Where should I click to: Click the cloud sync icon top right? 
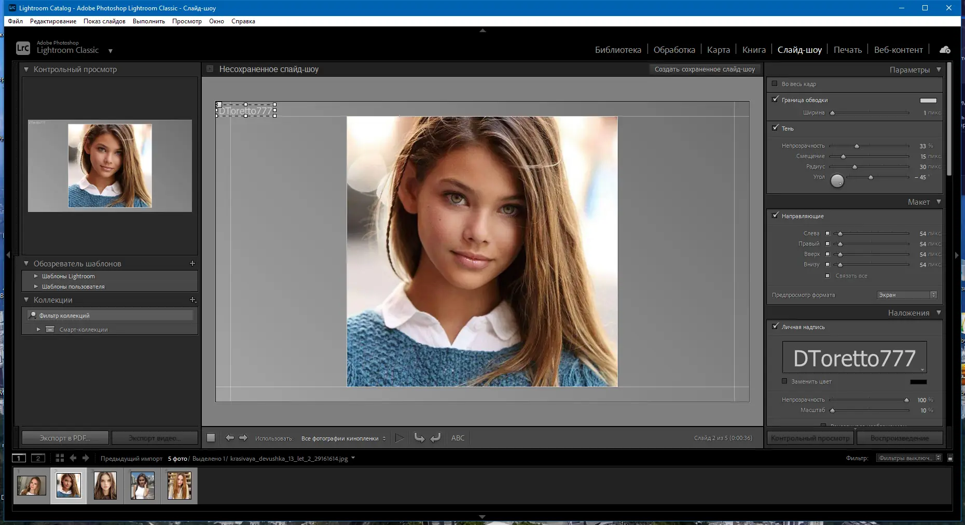(945, 49)
